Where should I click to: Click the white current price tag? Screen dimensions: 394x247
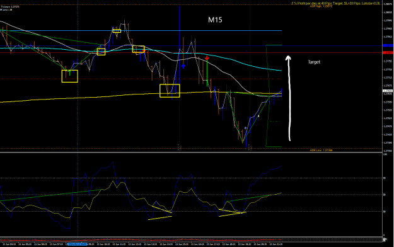point(387,91)
